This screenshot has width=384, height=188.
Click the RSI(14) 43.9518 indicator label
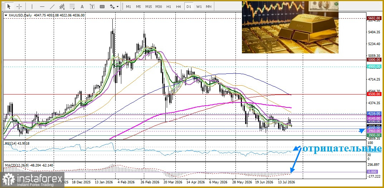pyautogui.click(x=17, y=143)
